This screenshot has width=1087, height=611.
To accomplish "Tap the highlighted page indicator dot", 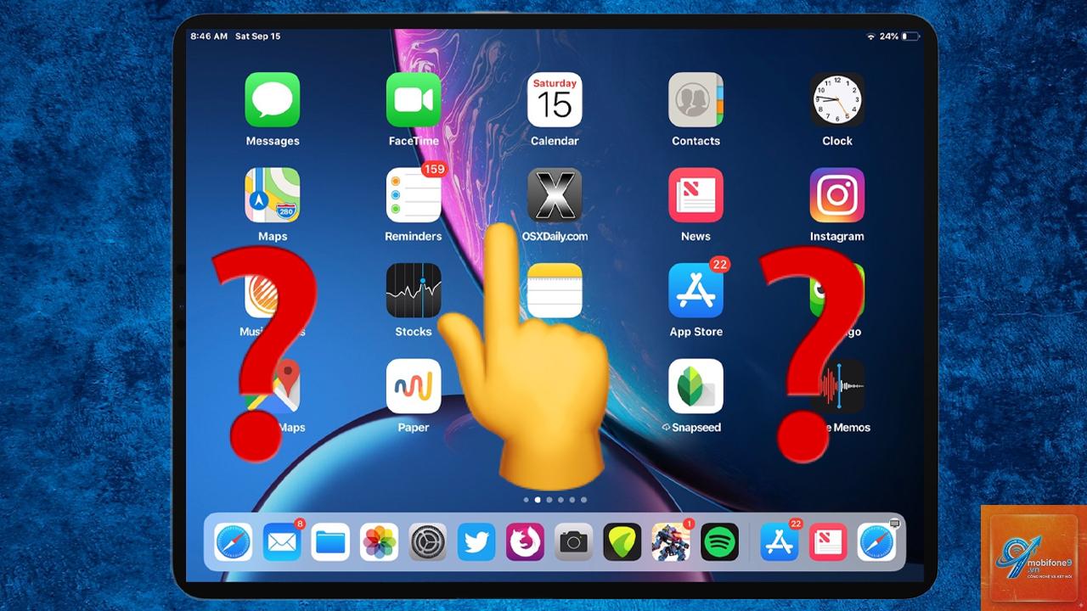I will (x=538, y=500).
